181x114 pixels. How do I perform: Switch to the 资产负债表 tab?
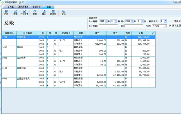[23, 7]
